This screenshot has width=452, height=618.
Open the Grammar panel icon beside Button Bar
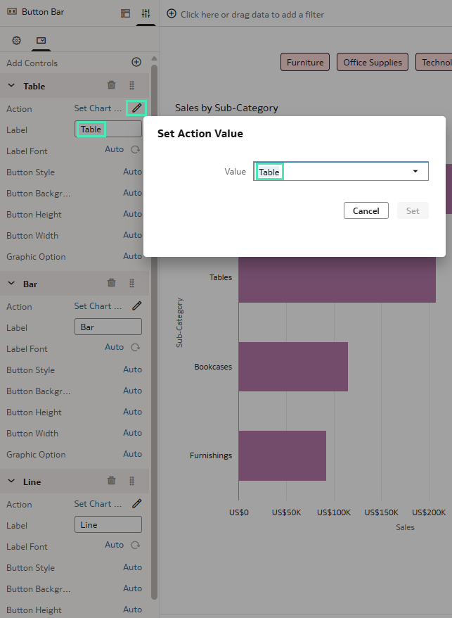click(125, 13)
